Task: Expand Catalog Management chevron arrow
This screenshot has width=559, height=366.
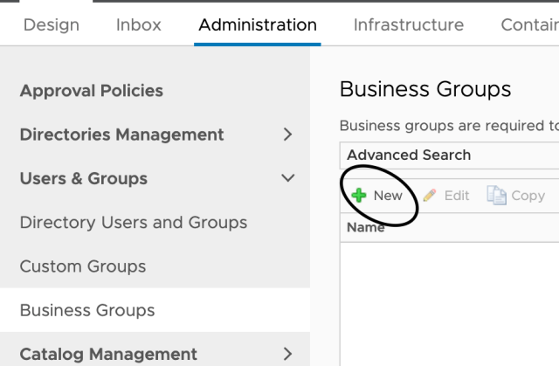Action: [x=288, y=354]
